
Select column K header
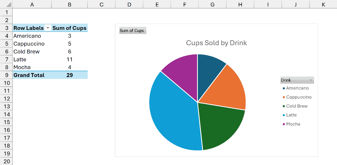coord(323,4)
